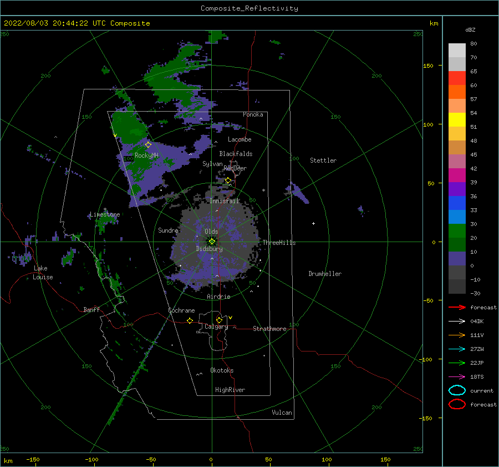499x467 pixels.
Task: Click the Stettler label
Action: [323, 160]
